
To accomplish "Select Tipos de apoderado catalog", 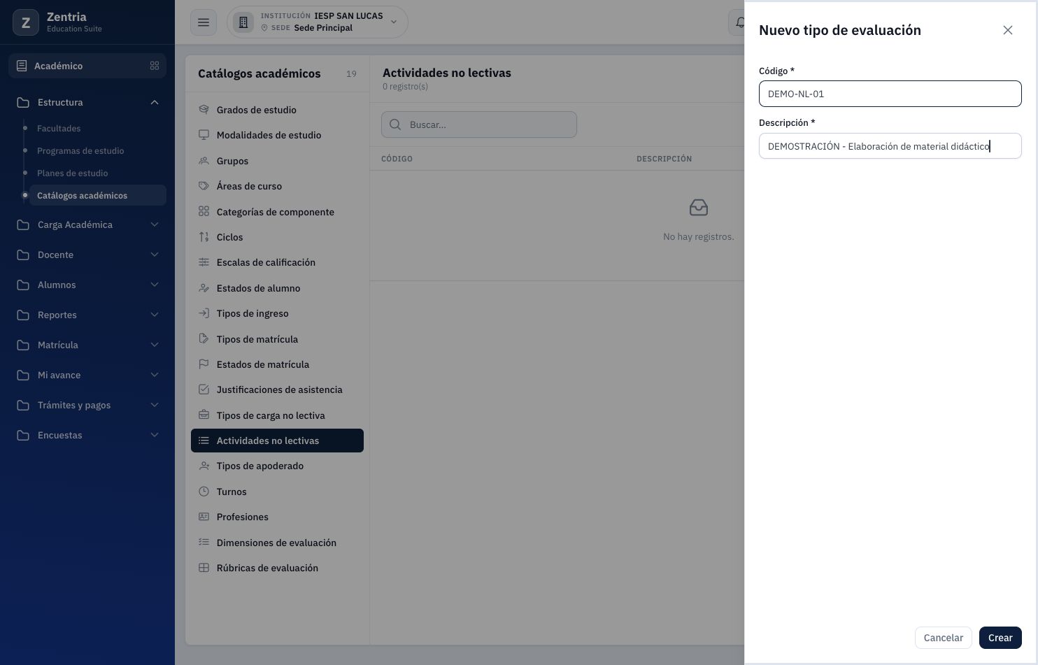I will 277,466.
